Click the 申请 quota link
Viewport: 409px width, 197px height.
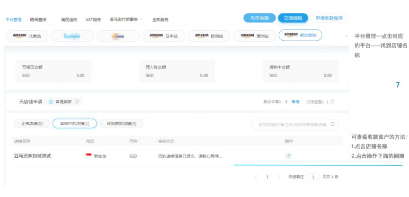pos(295,102)
